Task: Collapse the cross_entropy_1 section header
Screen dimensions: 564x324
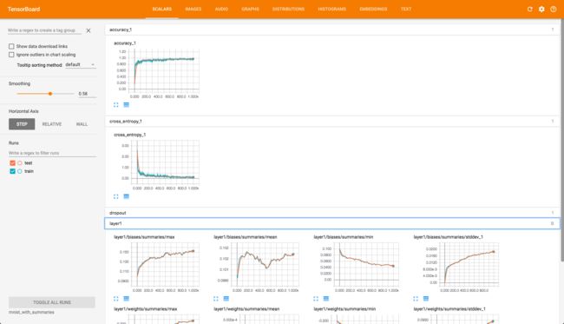Action: 332,122
